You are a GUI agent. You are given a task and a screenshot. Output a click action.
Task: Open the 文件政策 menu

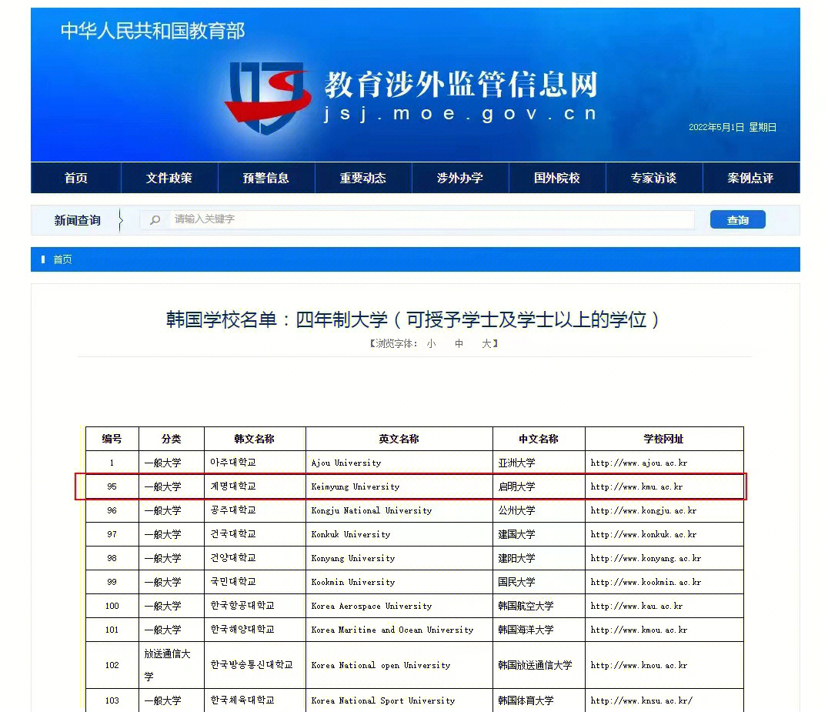pyautogui.click(x=169, y=178)
